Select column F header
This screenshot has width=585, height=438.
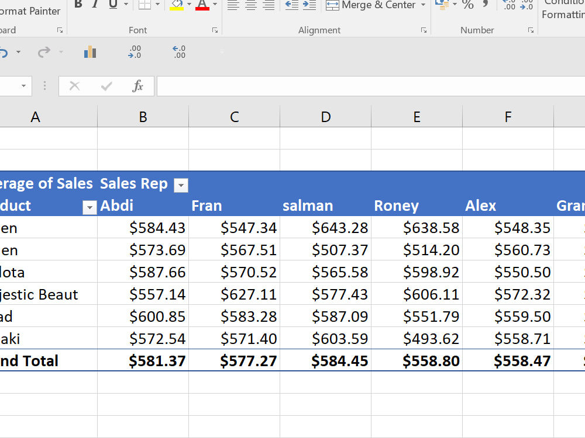(508, 117)
